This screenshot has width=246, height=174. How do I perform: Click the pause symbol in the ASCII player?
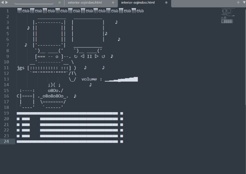coord(89,56)
